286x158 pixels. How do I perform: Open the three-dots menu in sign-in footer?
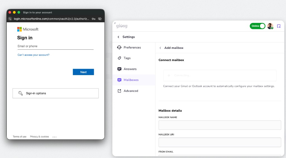pyautogui.click(x=54, y=137)
